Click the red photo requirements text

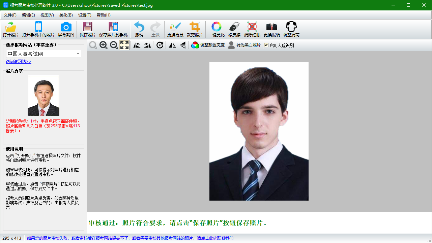43,126
